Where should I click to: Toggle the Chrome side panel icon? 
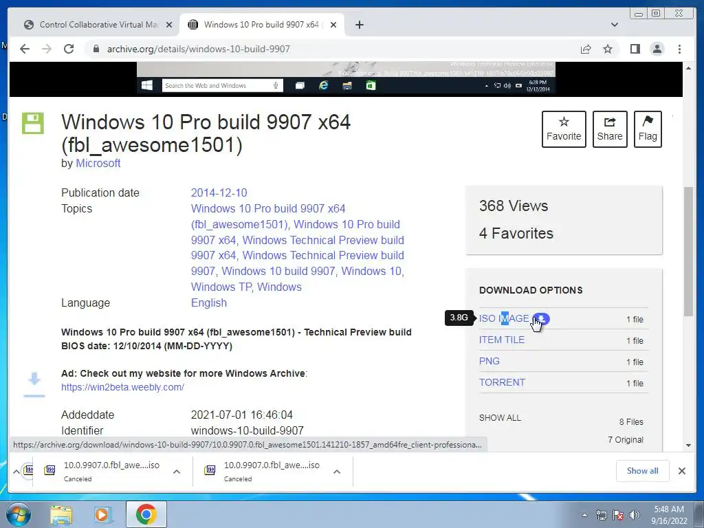tap(635, 49)
